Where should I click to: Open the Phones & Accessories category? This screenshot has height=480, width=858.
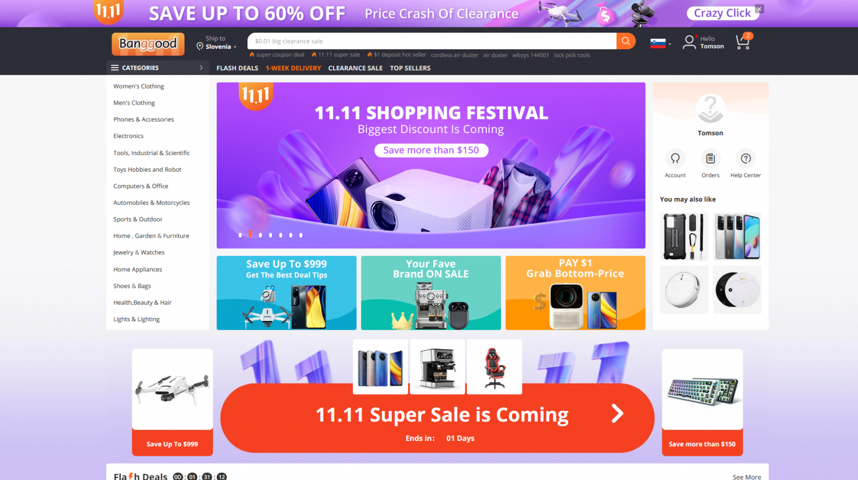(144, 120)
